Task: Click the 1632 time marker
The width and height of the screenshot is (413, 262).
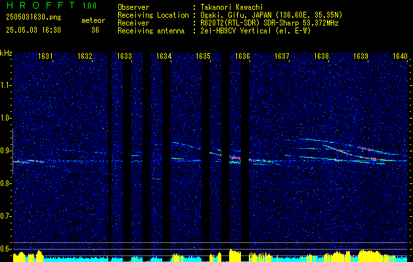Action: pos(85,56)
